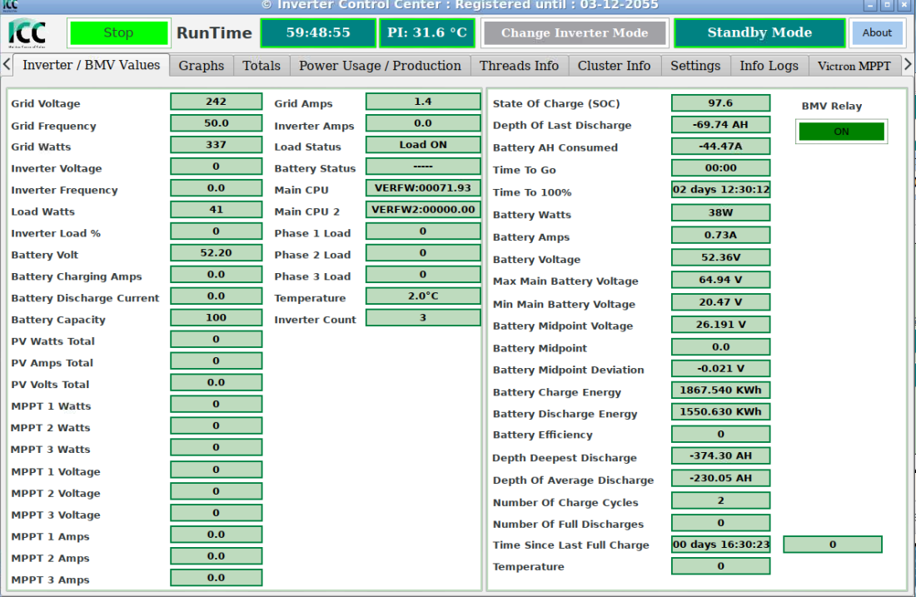This screenshot has width=916, height=597.
Task: Click the PI temperature display
Action: pyautogui.click(x=427, y=32)
